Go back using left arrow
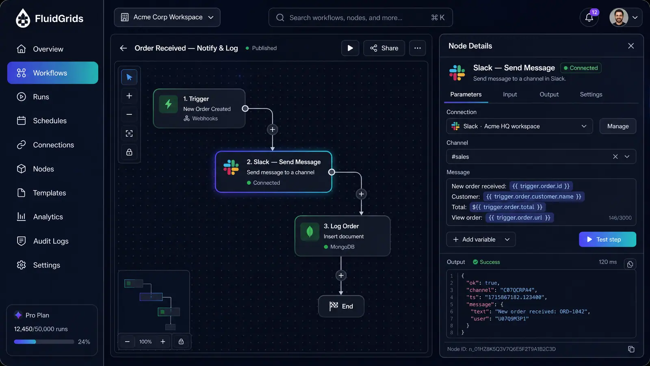Screen dimensions: 650x366 [123, 48]
